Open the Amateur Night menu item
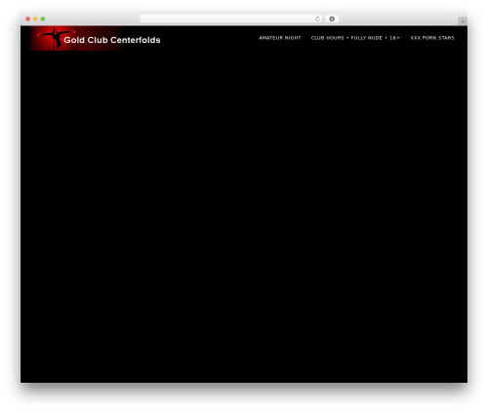The height and width of the screenshot is (412, 488). pos(280,38)
